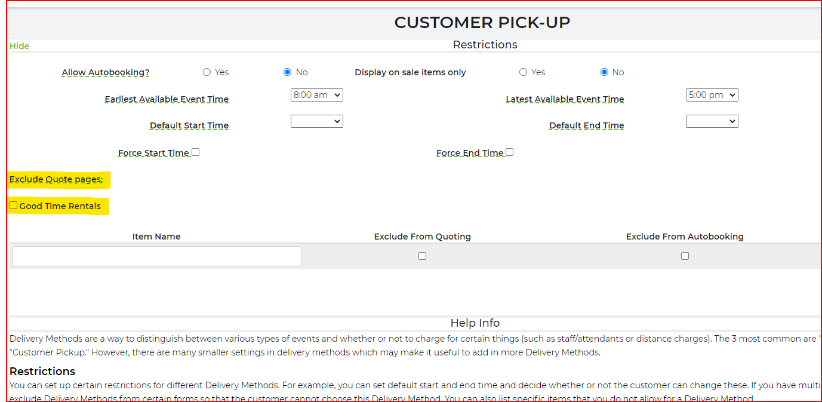Check the Exclude From Quoting box
This screenshot has height=402, width=822.
tap(422, 256)
